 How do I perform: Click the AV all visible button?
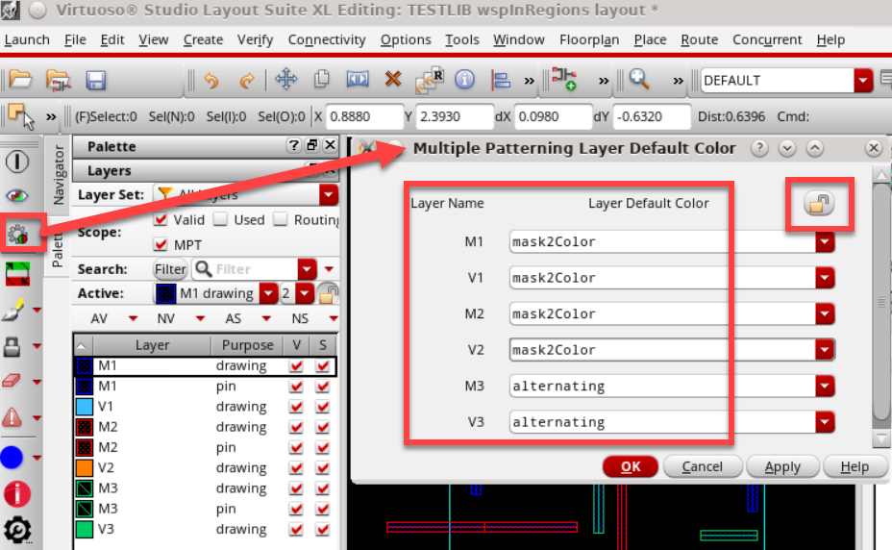[x=99, y=318]
